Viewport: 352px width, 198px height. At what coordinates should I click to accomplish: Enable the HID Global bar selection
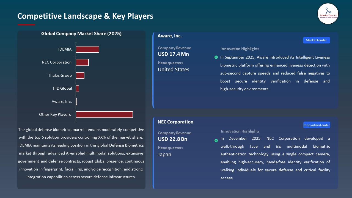point(77,88)
